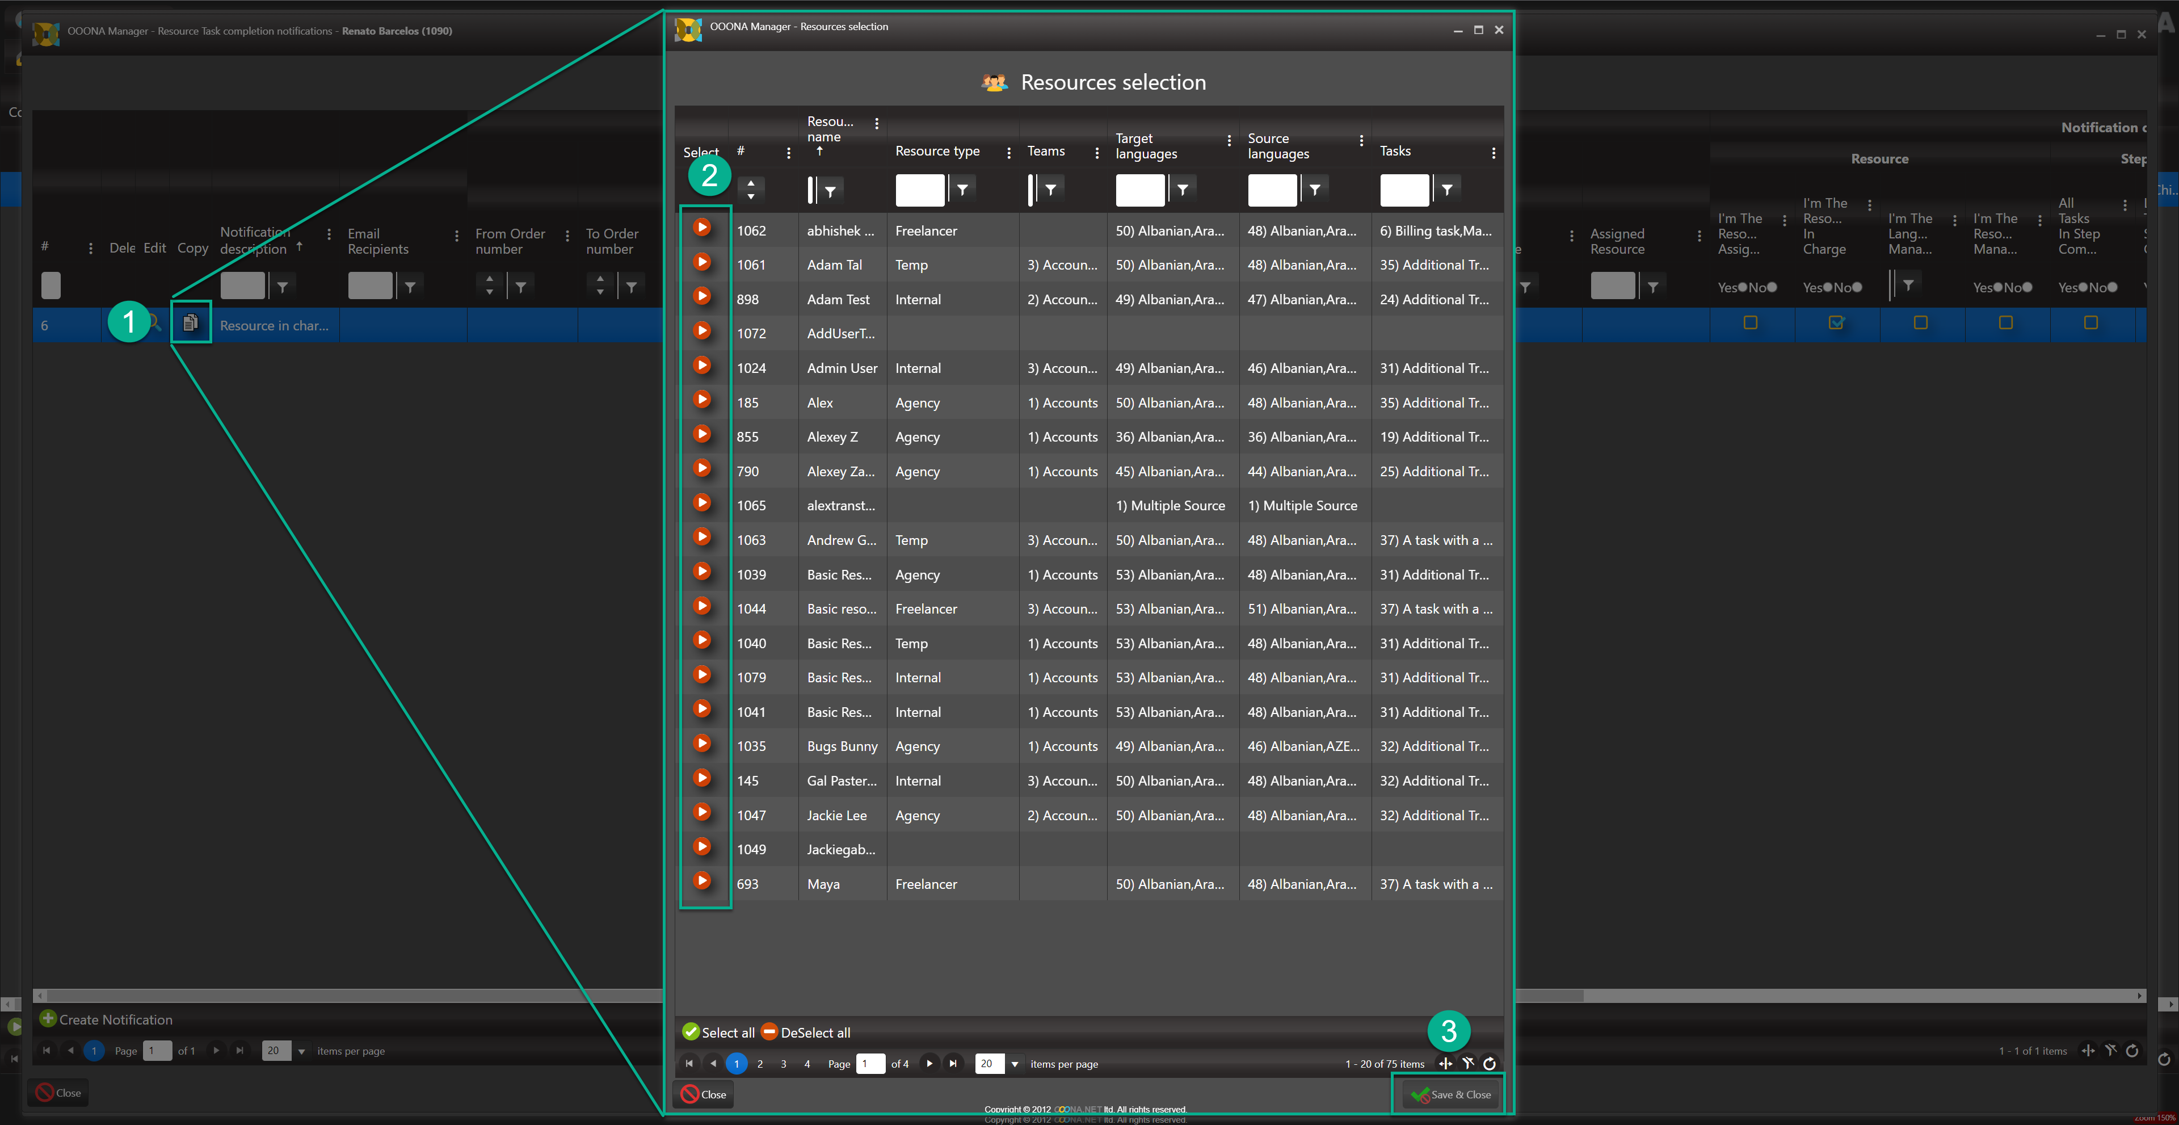This screenshot has width=2179, height=1125.
Task: Click filter icon under Resource type column
Action: (x=962, y=190)
